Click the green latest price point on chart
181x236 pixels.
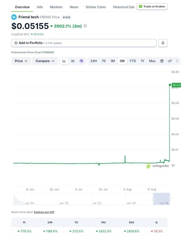170,85
